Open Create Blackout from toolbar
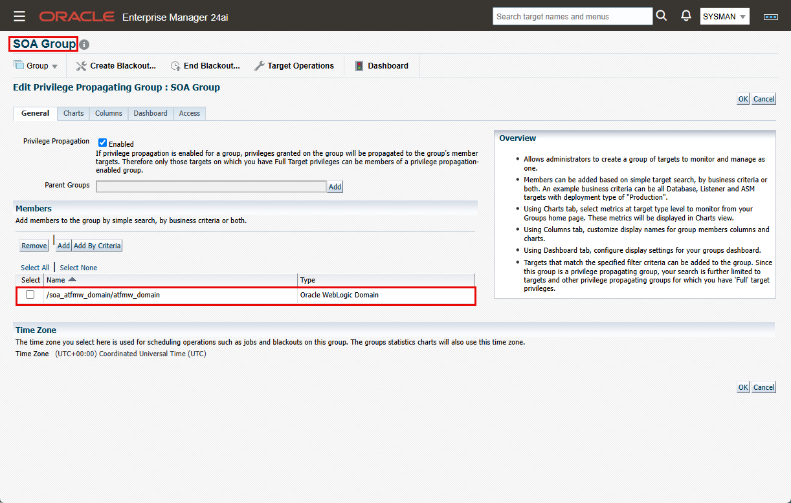791x503 pixels. (x=116, y=66)
